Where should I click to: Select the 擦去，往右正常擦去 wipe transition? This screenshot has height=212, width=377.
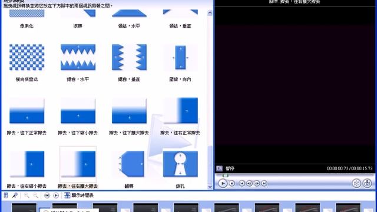[180, 111]
